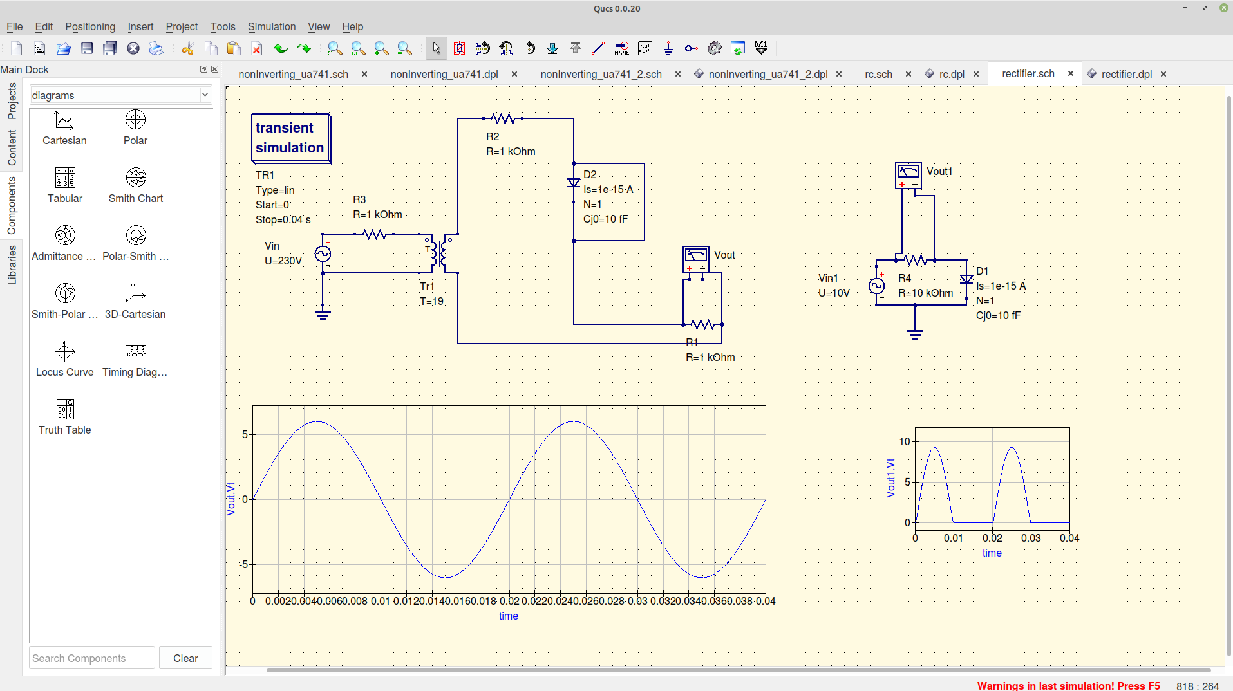Click the zoom in magnifier
Image resolution: width=1233 pixels, height=691 pixels.
381,48
